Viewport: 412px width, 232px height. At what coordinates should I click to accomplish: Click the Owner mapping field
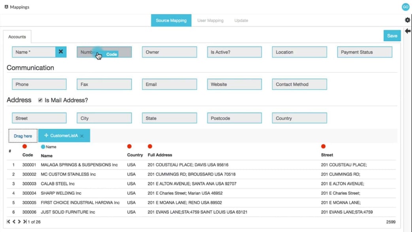pyautogui.click(x=169, y=52)
